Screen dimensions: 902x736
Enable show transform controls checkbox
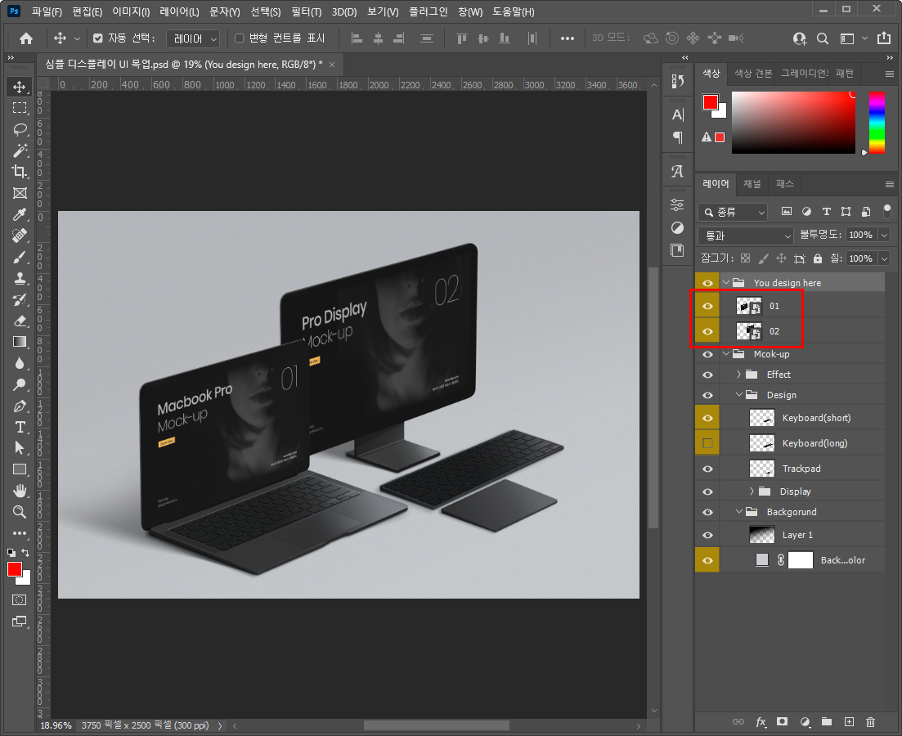tap(240, 38)
